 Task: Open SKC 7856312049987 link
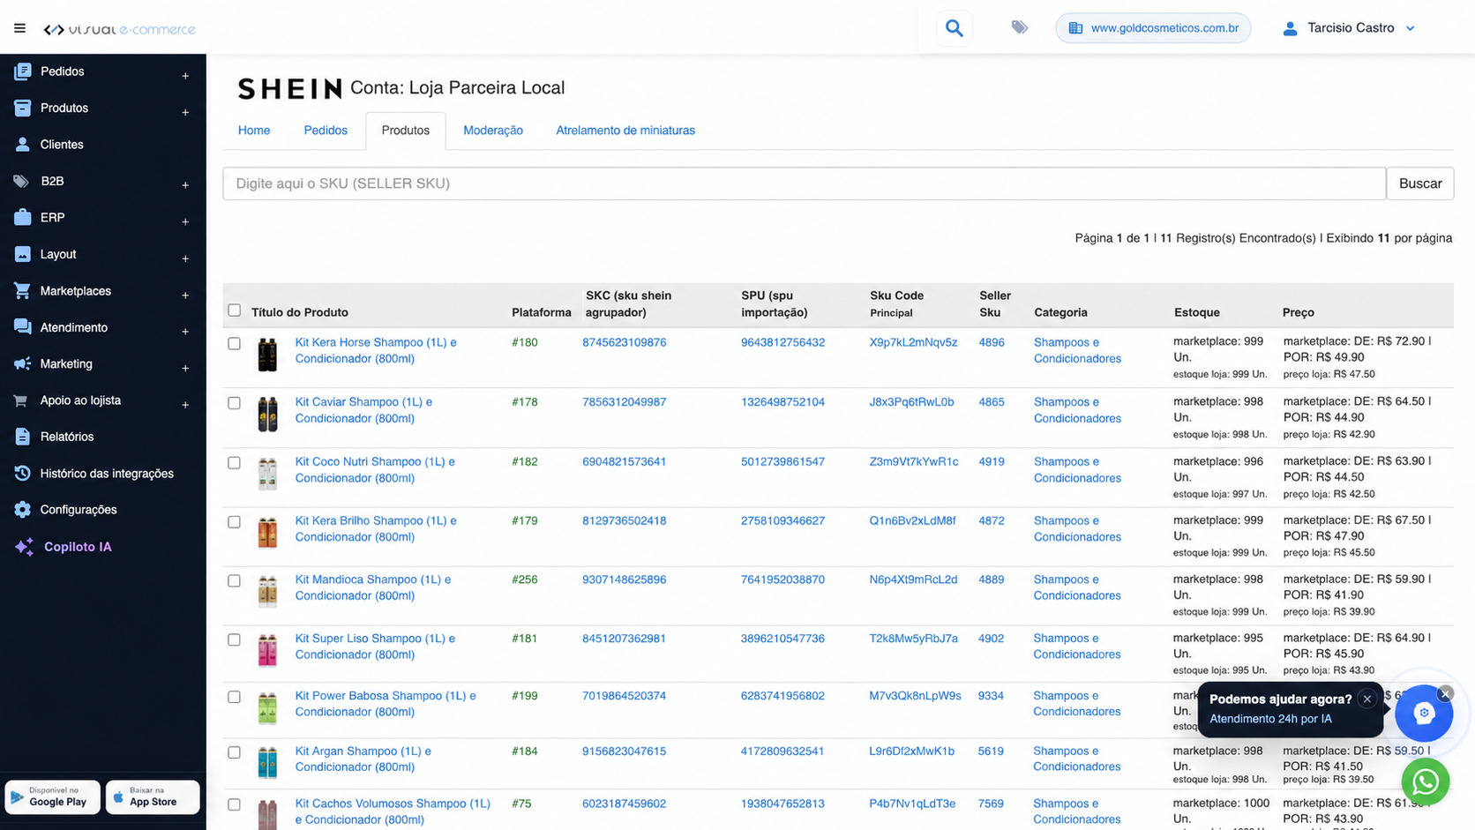pyautogui.click(x=625, y=402)
